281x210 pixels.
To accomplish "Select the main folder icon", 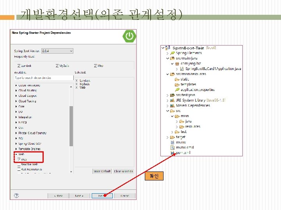I will pos(177,116).
